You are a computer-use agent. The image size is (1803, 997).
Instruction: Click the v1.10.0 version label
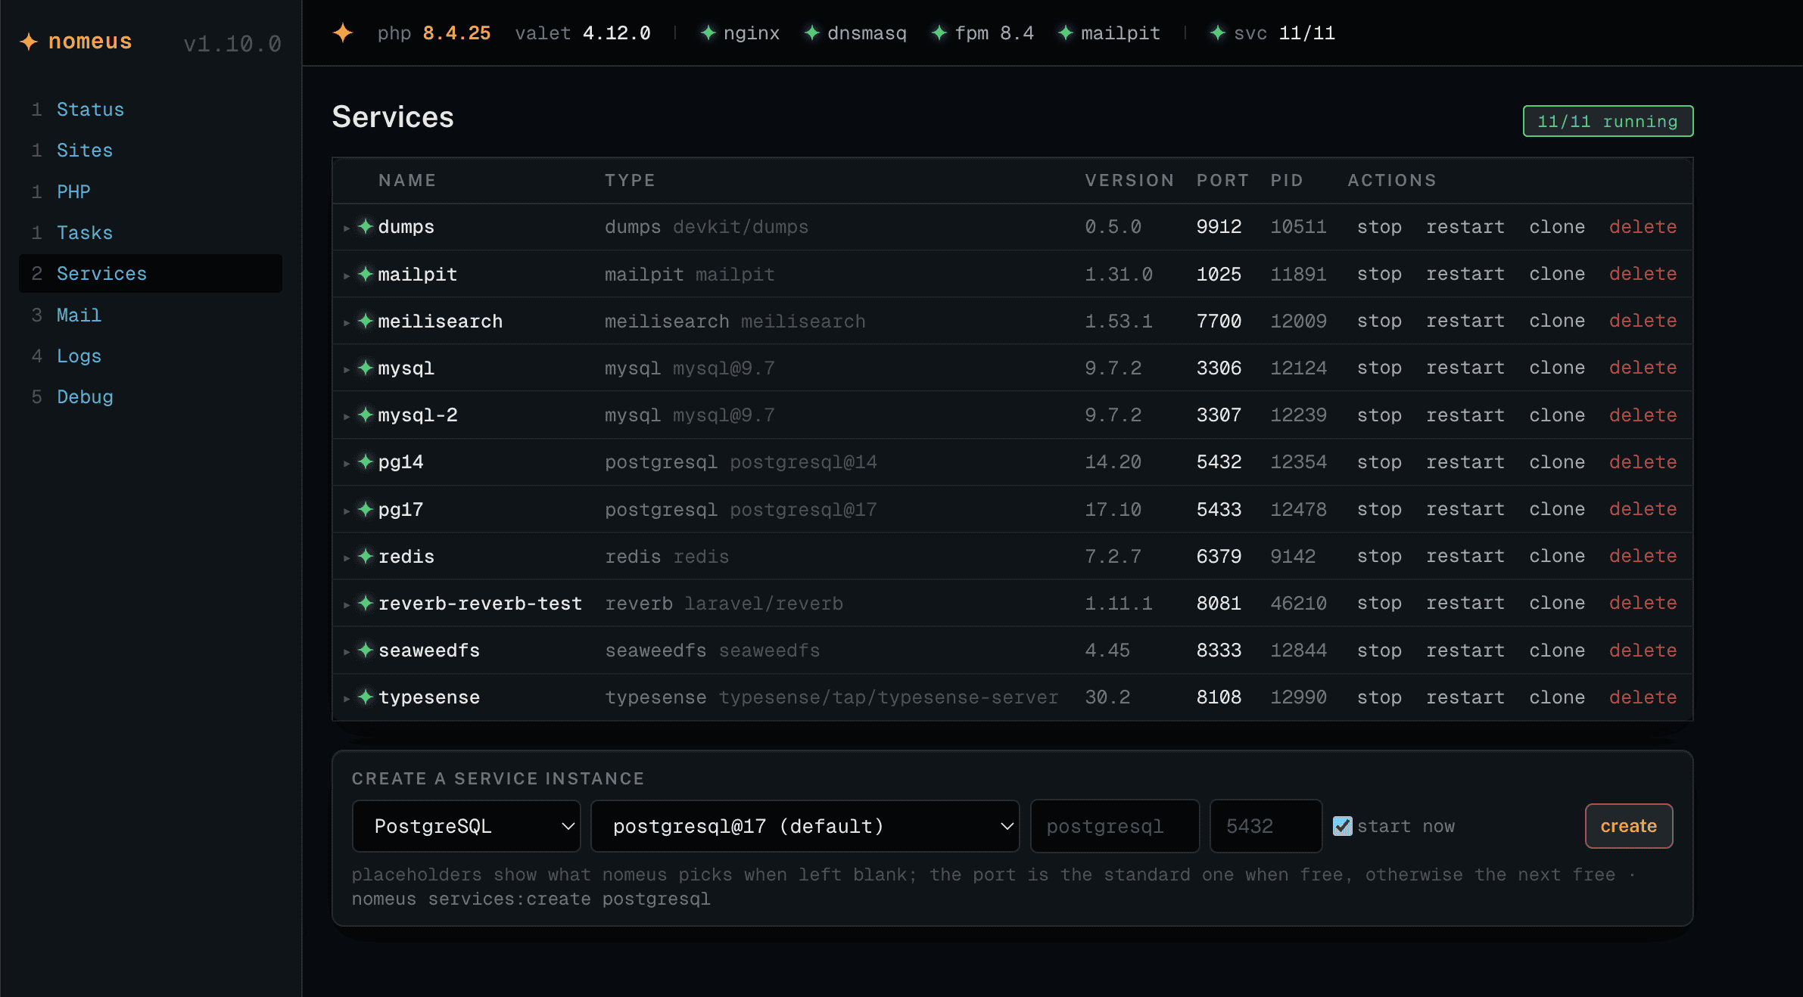point(232,44)
